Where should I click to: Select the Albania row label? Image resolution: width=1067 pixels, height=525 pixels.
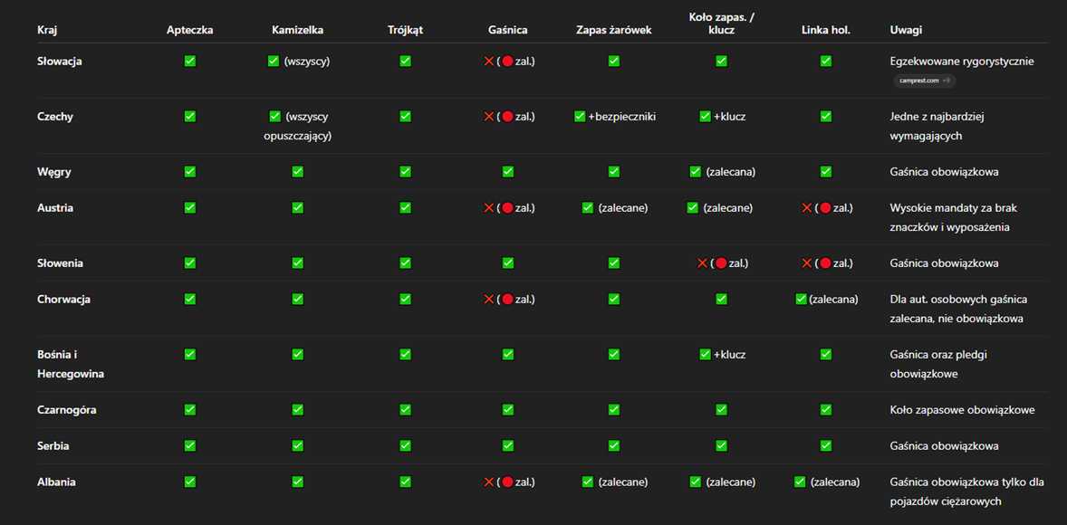pos(56,482)
